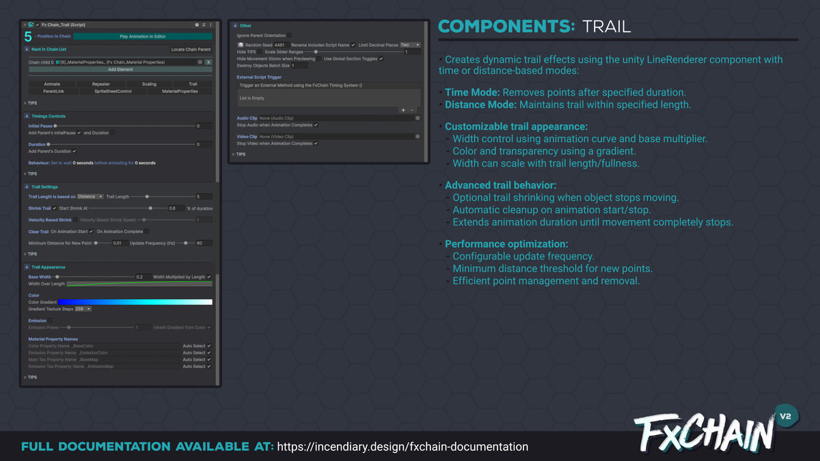The width and height of the screenshot is (820, 461).
Task: Toggle the Shrink Trail checkbox
Action: click(55, 208)
